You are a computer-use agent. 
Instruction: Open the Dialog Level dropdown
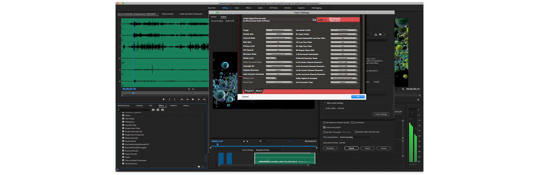pos(271,58)
